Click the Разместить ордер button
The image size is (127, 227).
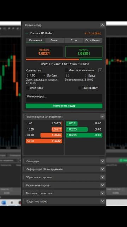click(x=64, y=106)
